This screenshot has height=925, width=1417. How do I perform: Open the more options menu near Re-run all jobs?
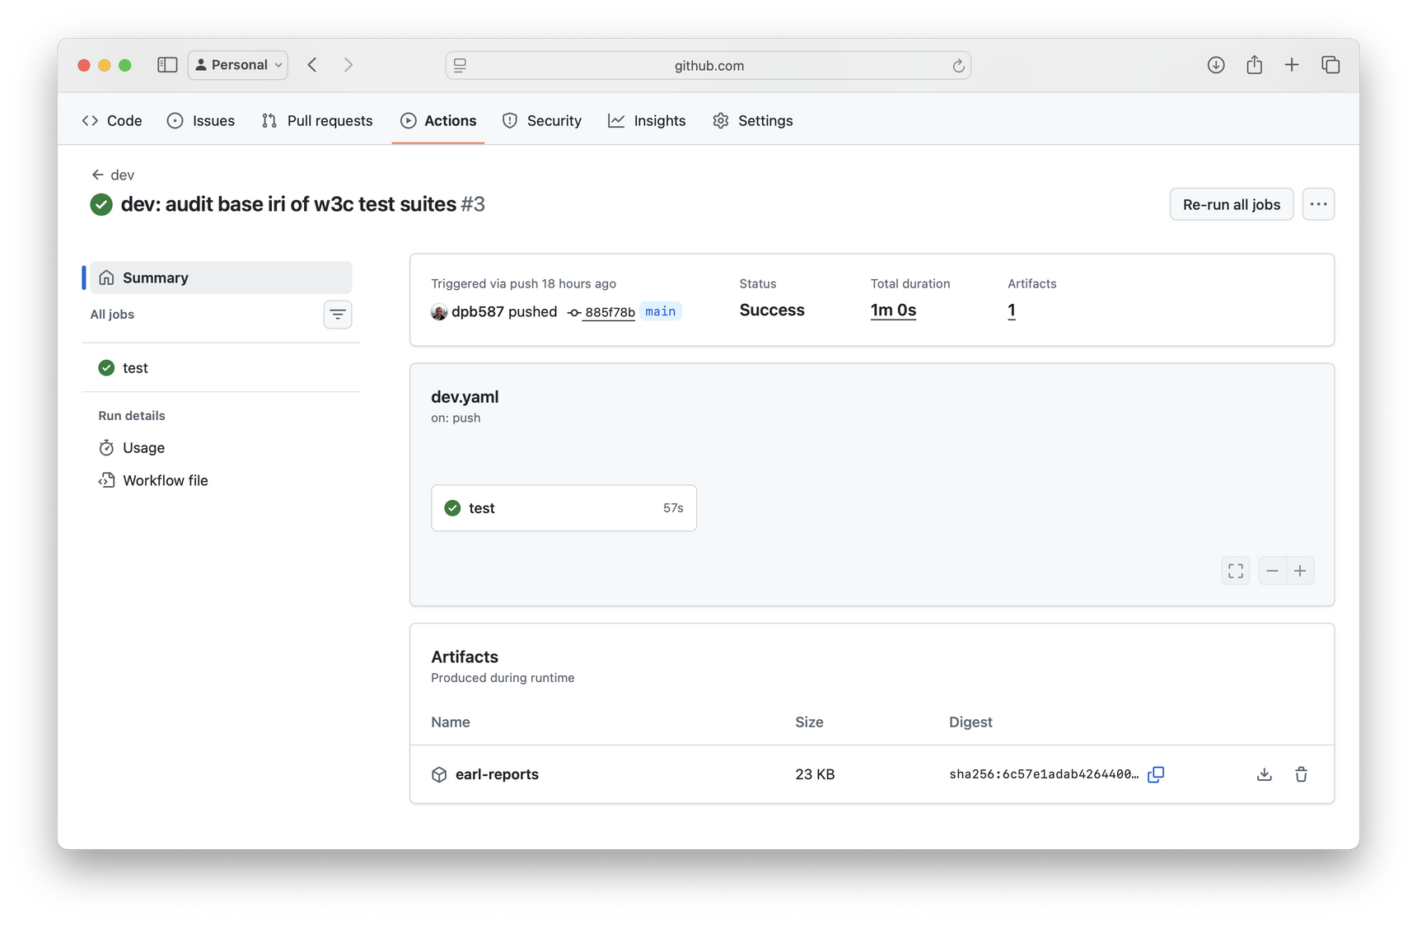pyautogui.click(x=1318, y=203)
